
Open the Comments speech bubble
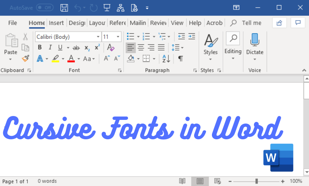pos(298,23)
